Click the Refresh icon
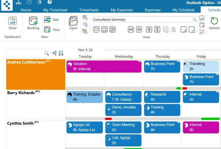Viewport: 221px width, 149px height. click(x=214, y=21)
